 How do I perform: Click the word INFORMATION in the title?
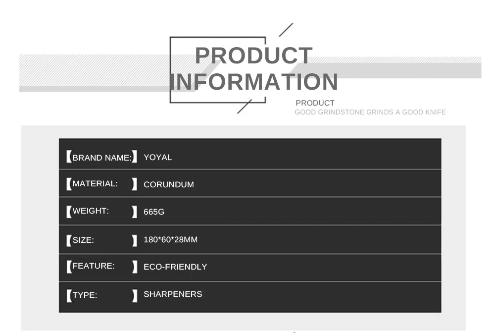pyautogui.click(x=254, y=81)
